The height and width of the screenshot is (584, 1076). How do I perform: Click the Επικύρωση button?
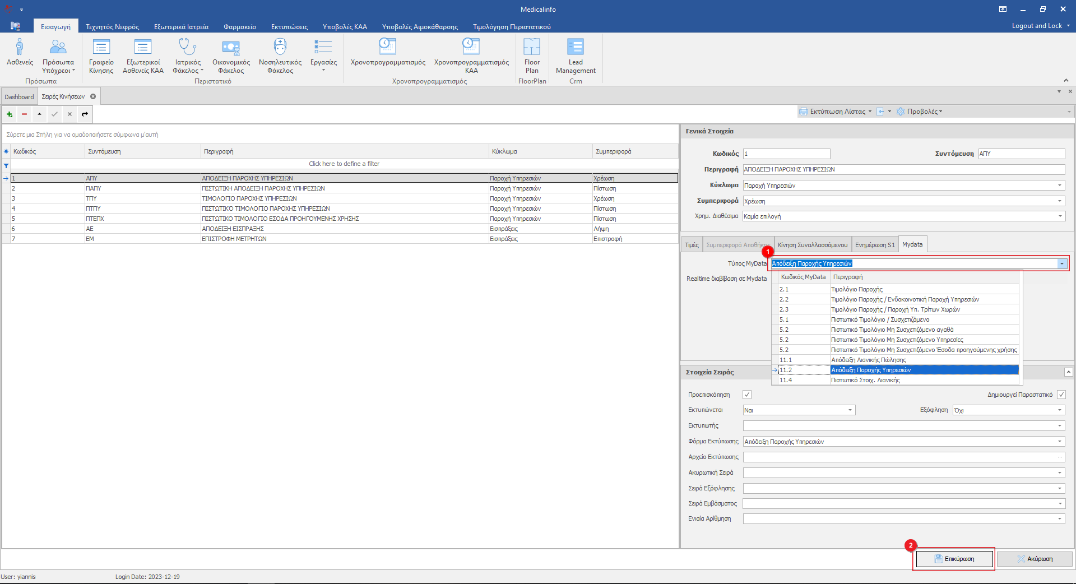[954, 559]
